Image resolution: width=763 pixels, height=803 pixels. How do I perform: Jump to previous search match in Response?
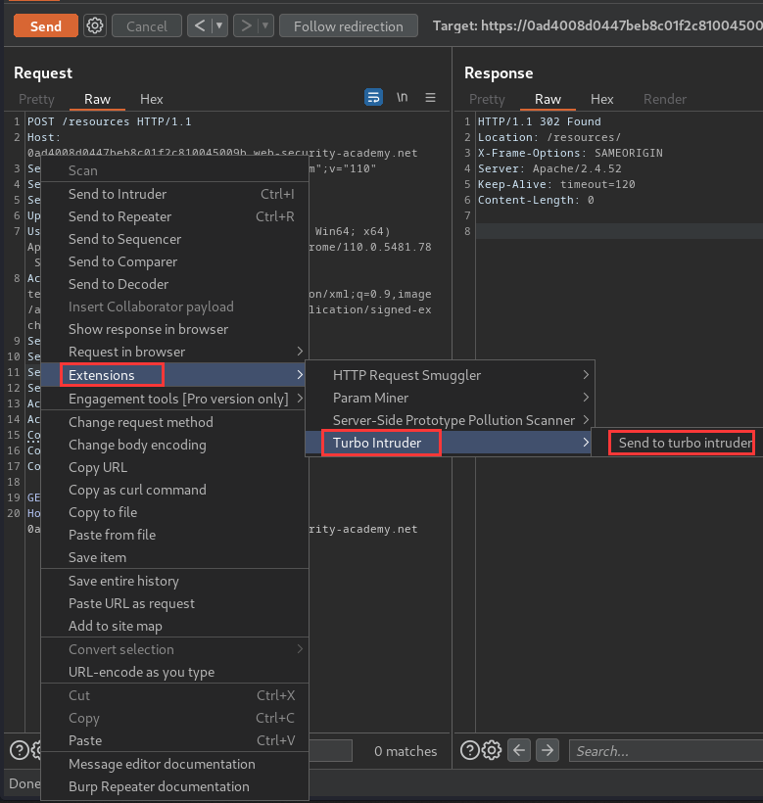tap(519, 750)
